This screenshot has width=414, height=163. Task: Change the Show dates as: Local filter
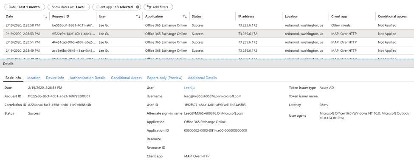68,7
